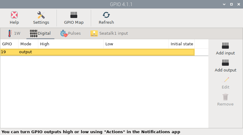Select the GPIO 19 output row
Screen dimensions: 243x135
(x=97, y=52)
